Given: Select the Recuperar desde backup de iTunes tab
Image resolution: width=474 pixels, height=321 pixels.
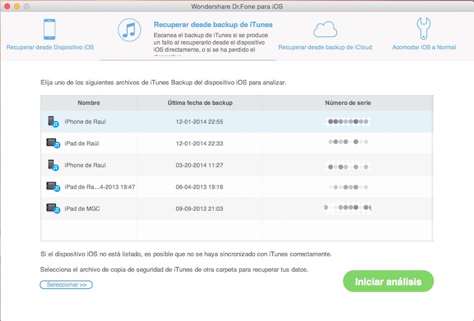Looking at the screenshot, I should click(213, 24).
